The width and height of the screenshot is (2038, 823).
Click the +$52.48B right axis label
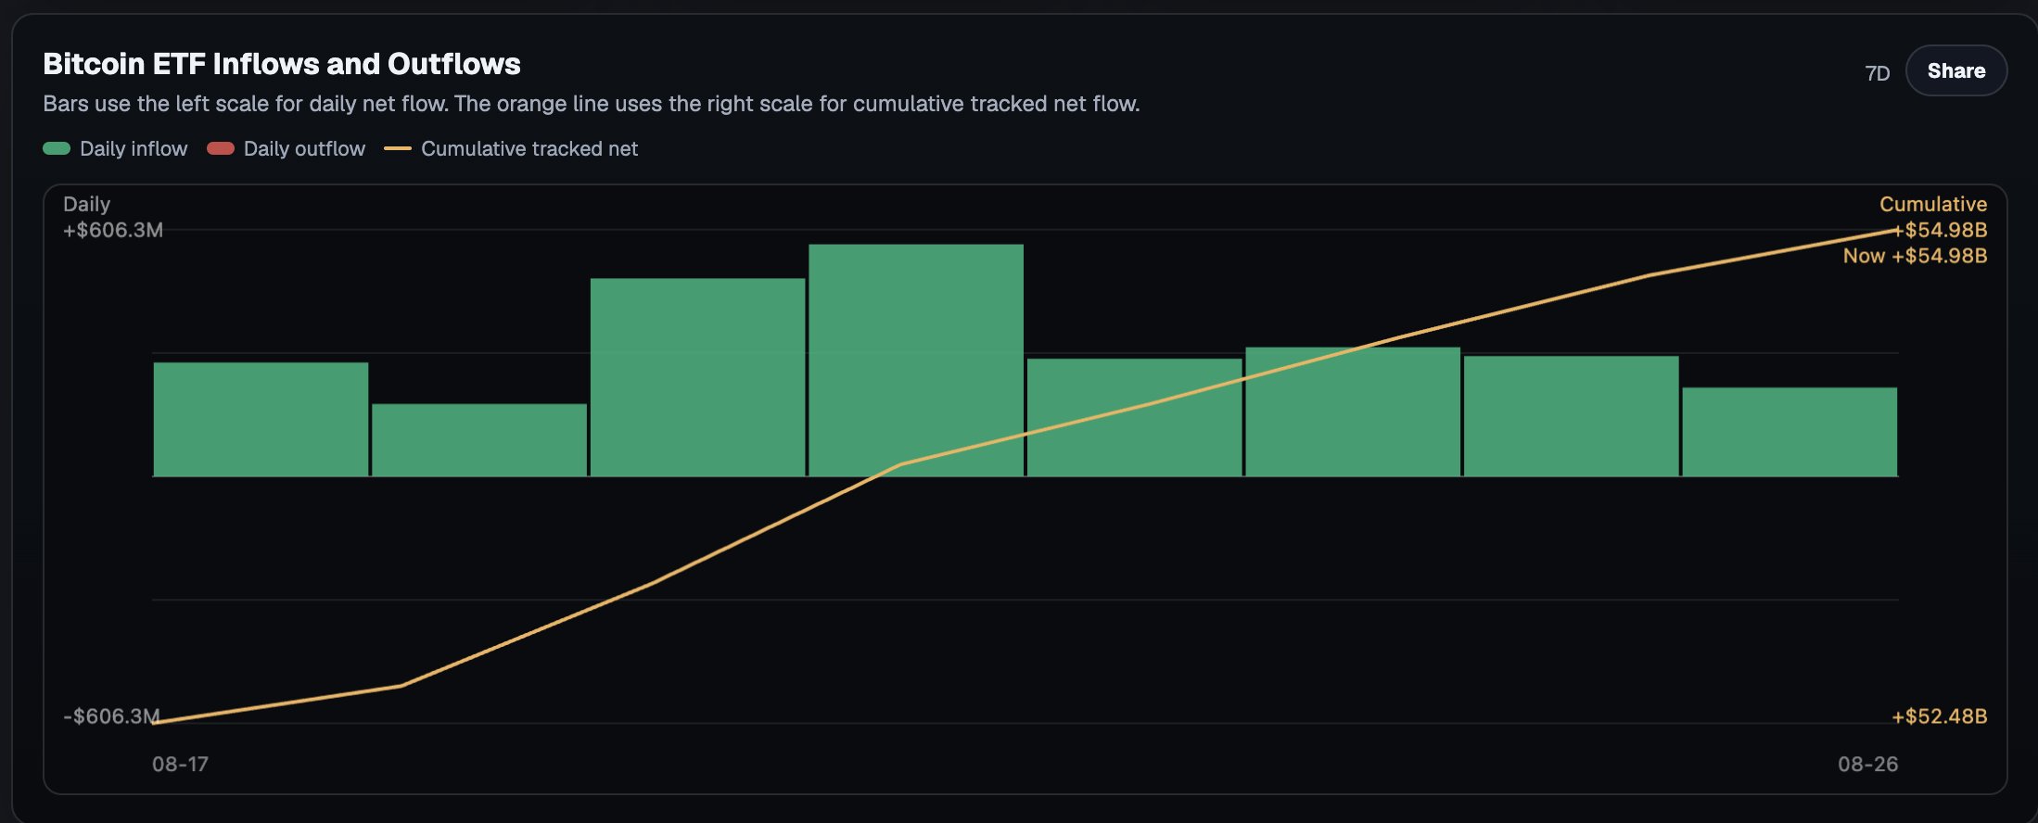(x=1939, y=716)
